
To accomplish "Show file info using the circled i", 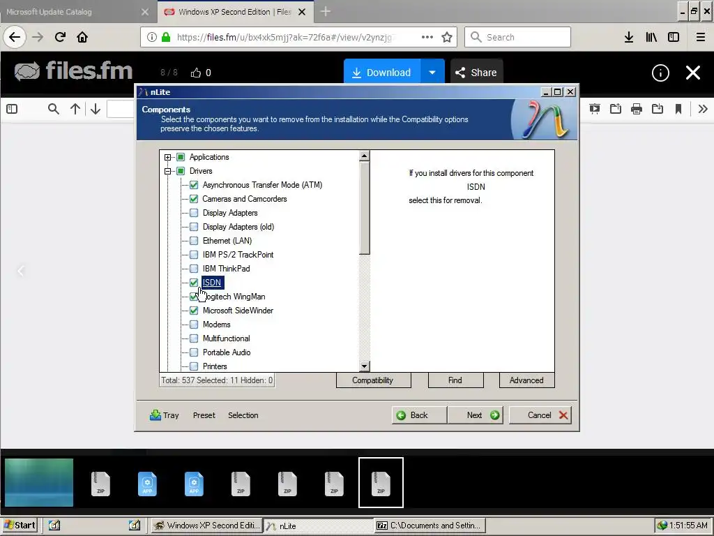I will coord(660,73).
